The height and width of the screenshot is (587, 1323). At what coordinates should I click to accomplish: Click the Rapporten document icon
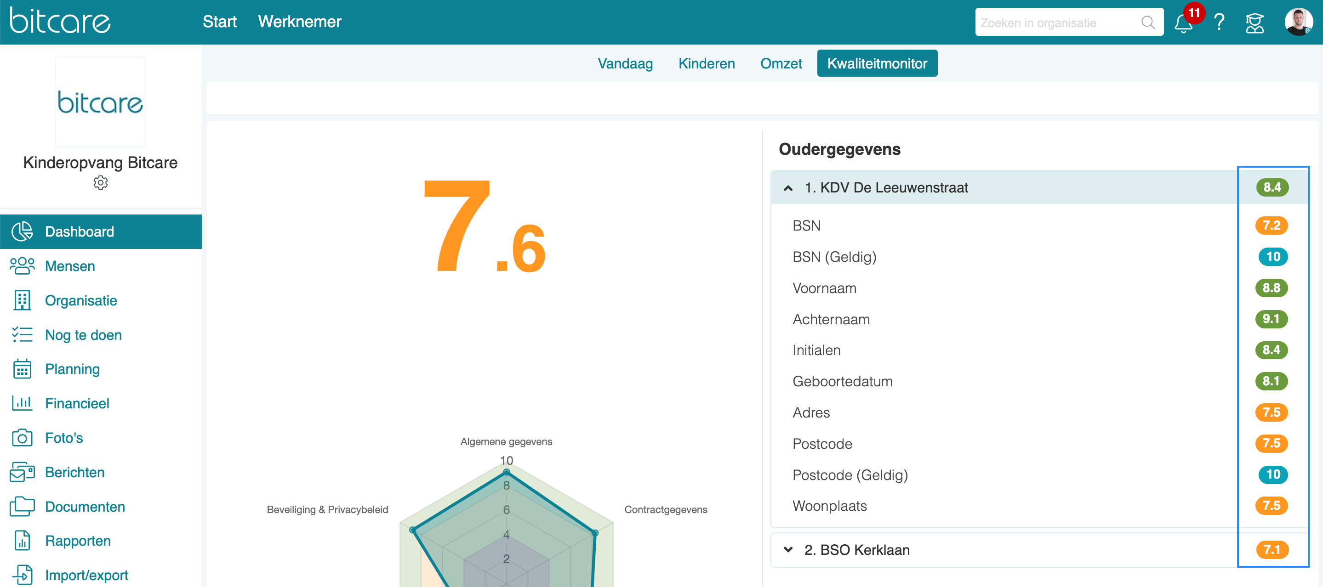pyautogui.click(x=22, y=541)
